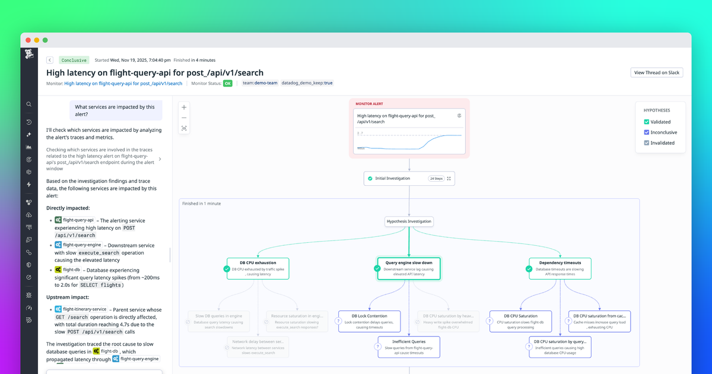Expand the 'Checking which services' step chevron

tap(160, 159)
